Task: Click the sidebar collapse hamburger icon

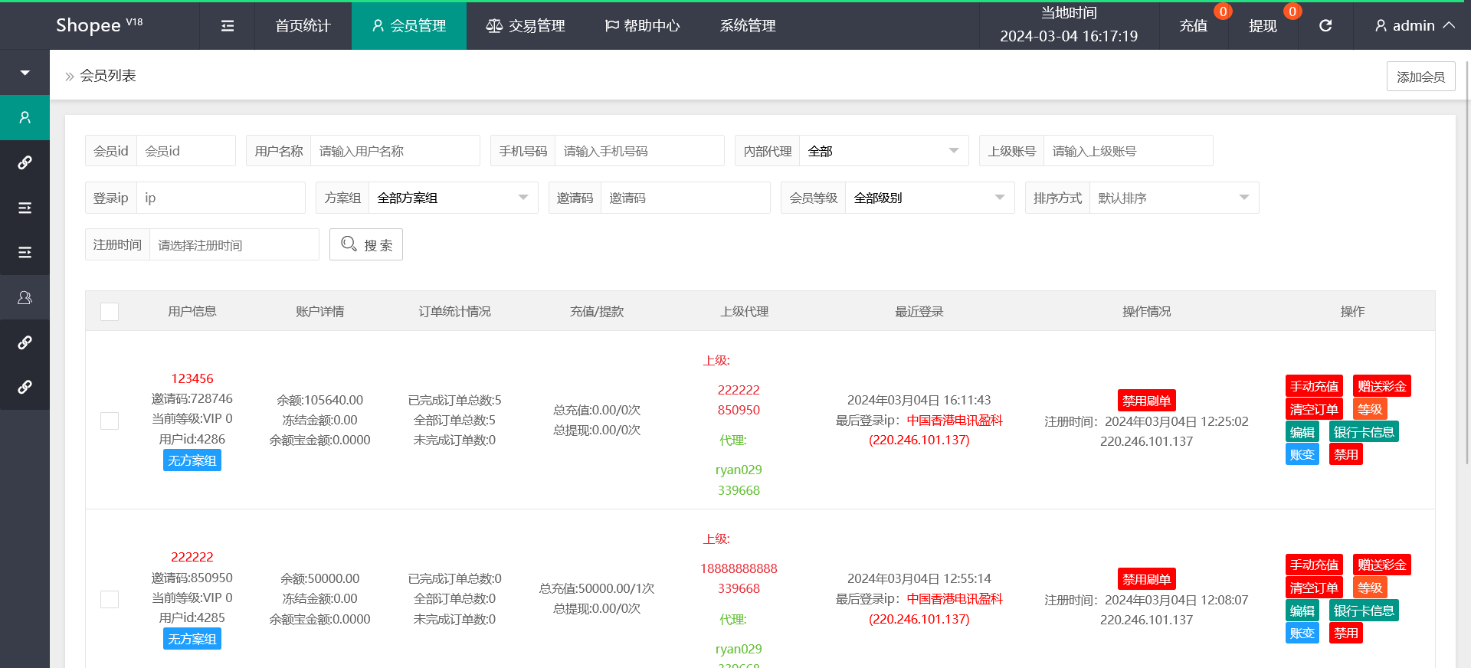Action: (228, 26)
